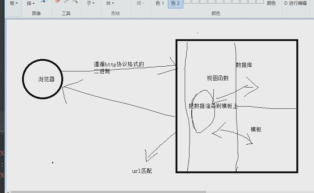This screenshot has height=193, width=314.
Task: Click the '视图函数' label on the canvas
Action: coord(218,78)
